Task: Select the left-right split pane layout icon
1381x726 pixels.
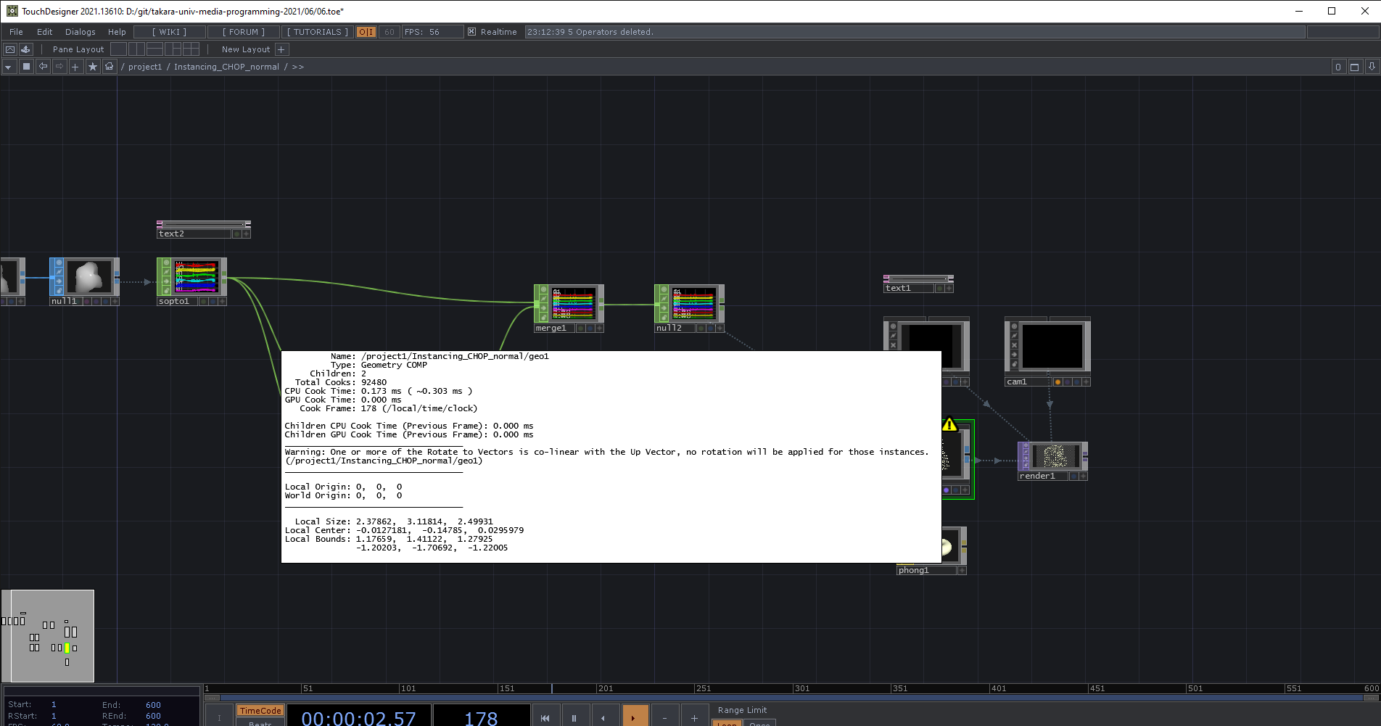Action: point(136,49)
